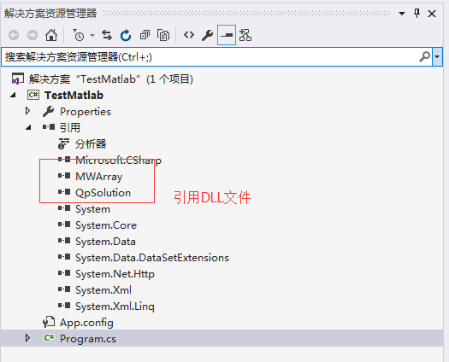Click the magnifier search icon
Image resolution: width=449 pixels, height=362 pixels.
point(425,56)
